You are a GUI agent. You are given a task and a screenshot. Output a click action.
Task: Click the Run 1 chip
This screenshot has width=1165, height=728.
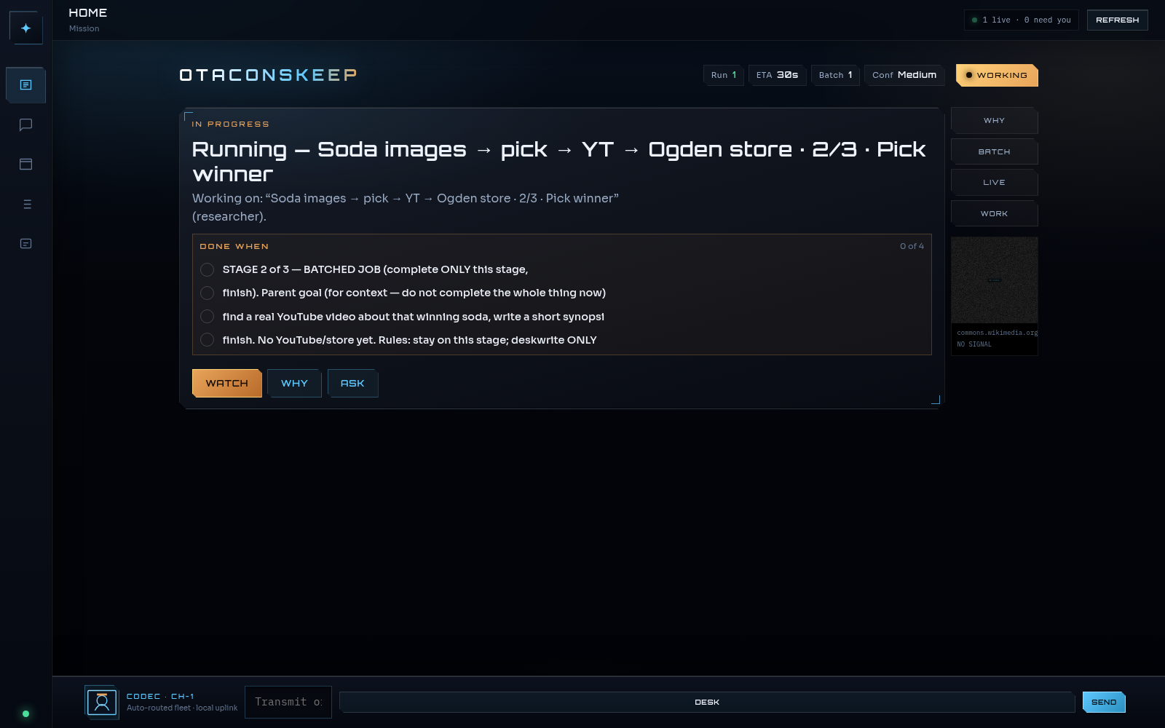click(x=724, y=76)
